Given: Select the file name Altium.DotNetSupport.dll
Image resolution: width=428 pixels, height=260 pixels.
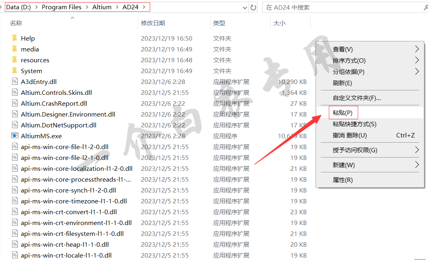Looking at the screenshot, I should coord(58,125).
